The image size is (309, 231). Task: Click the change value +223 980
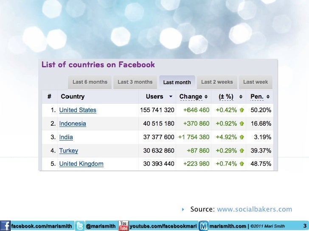tap(196, 164)
